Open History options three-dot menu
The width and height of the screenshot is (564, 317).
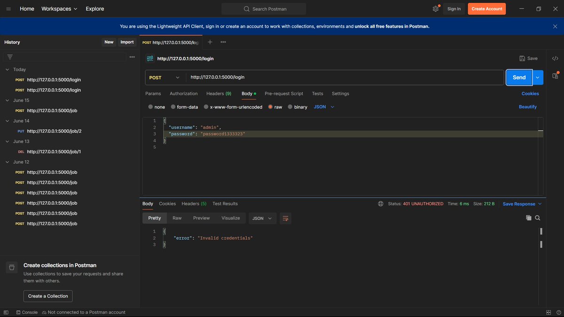click(132, 57)
